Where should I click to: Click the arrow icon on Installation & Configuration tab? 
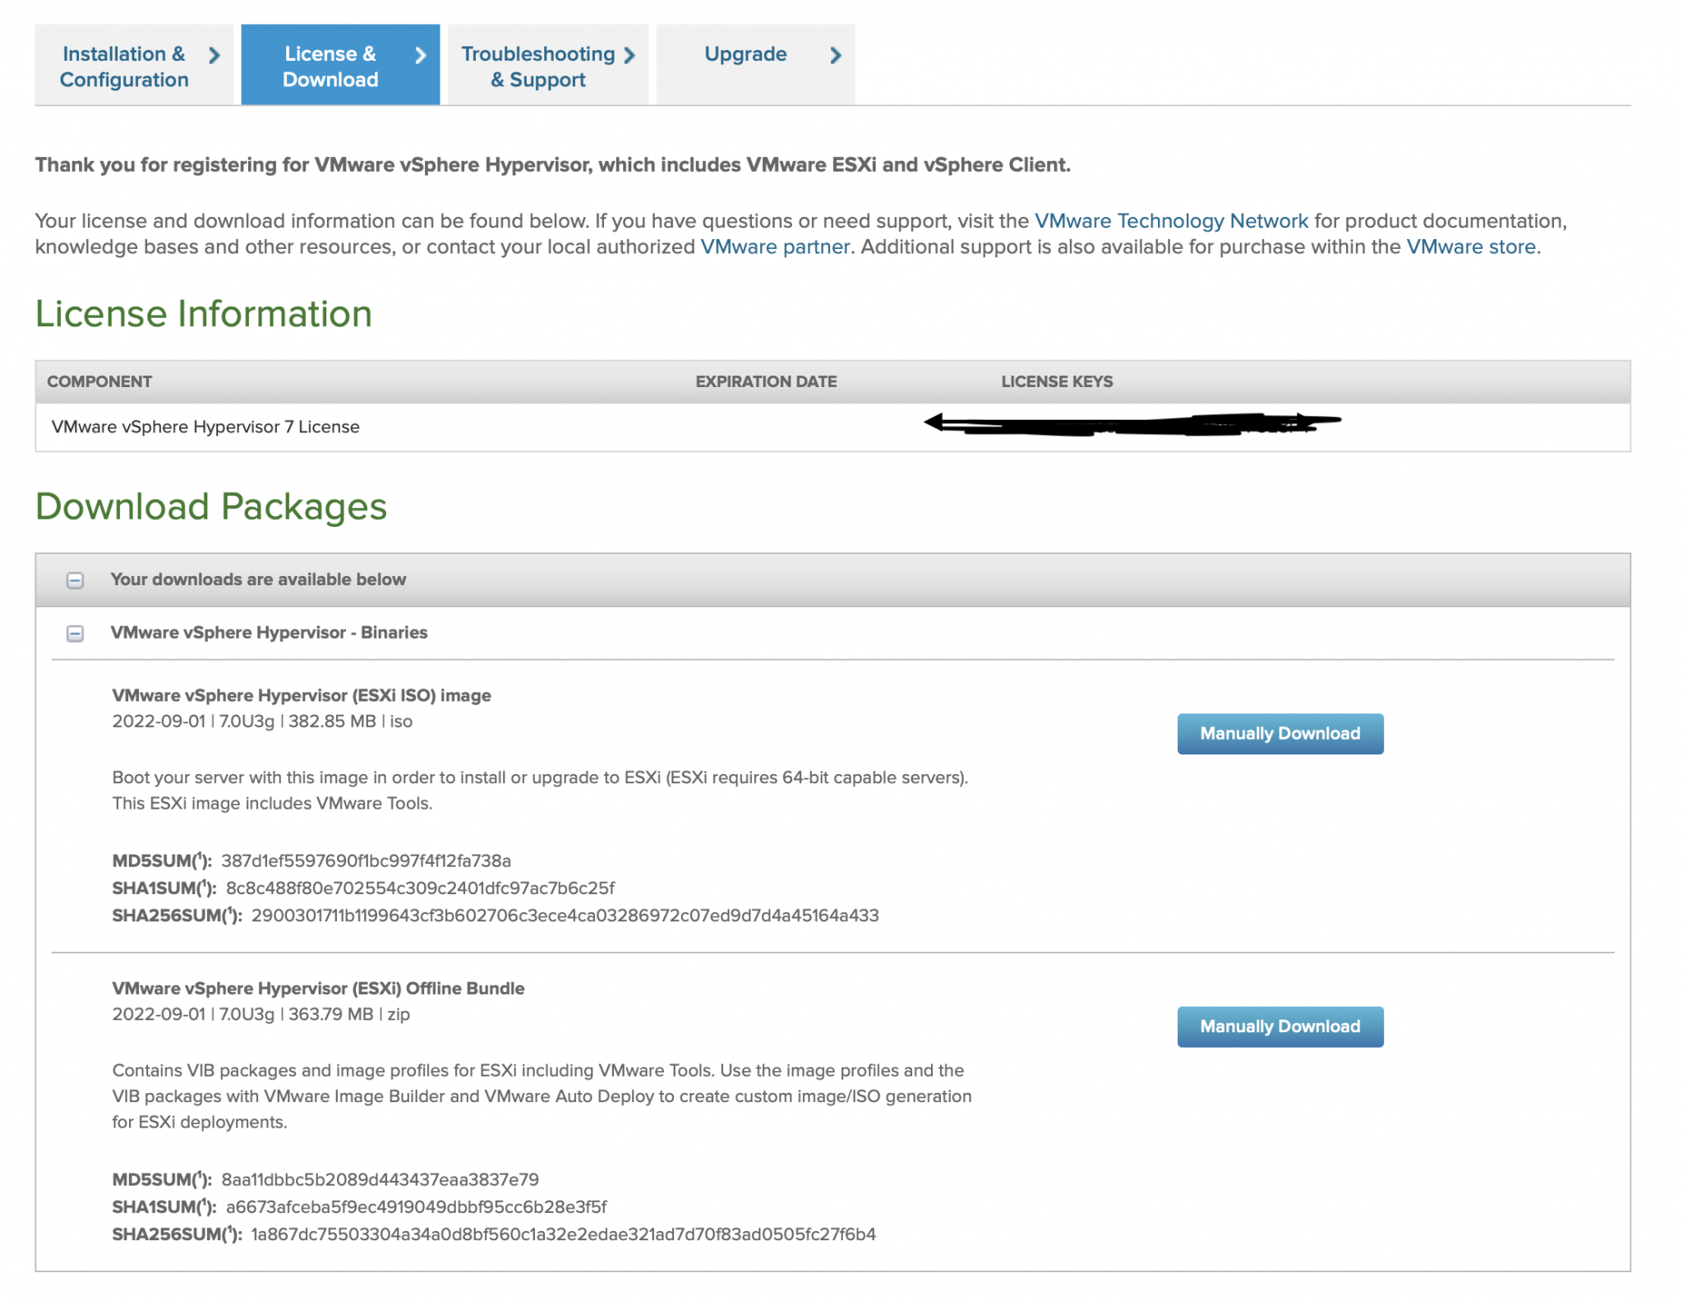213,56
